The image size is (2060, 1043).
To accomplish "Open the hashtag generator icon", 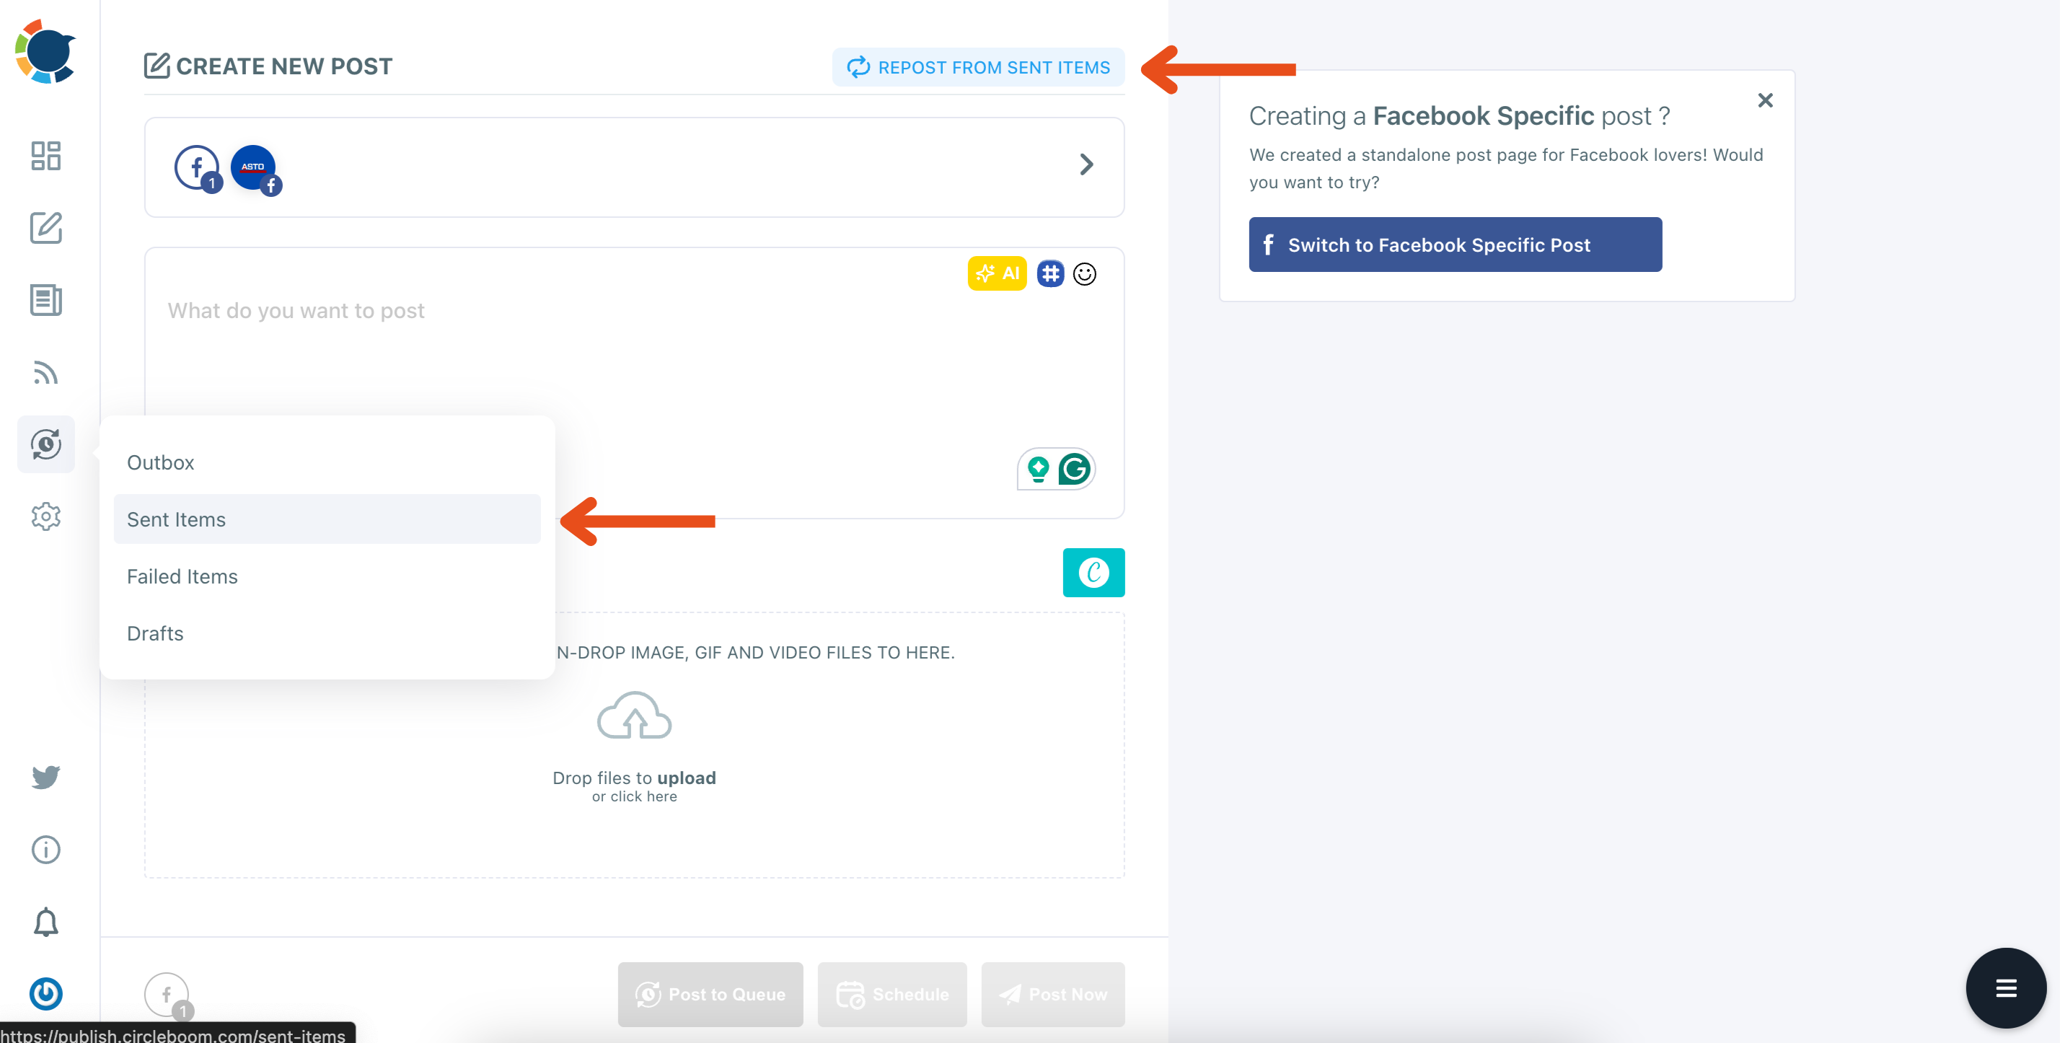I will coord(1050,273).
